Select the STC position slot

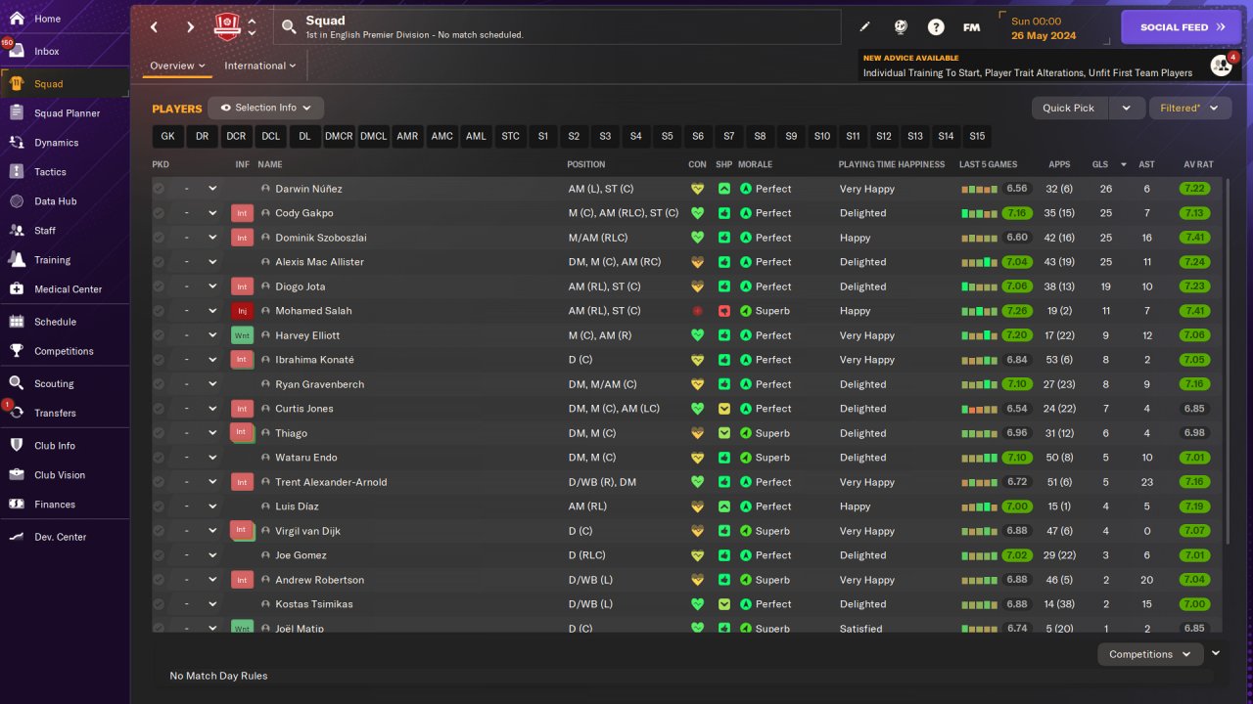[x=510, y=136]
